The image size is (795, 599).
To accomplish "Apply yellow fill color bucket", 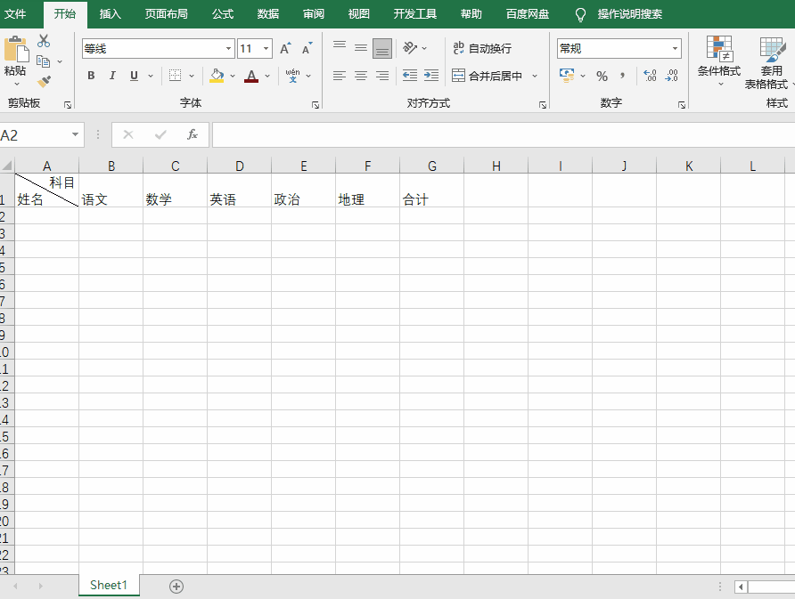I will tap(217, 76).
